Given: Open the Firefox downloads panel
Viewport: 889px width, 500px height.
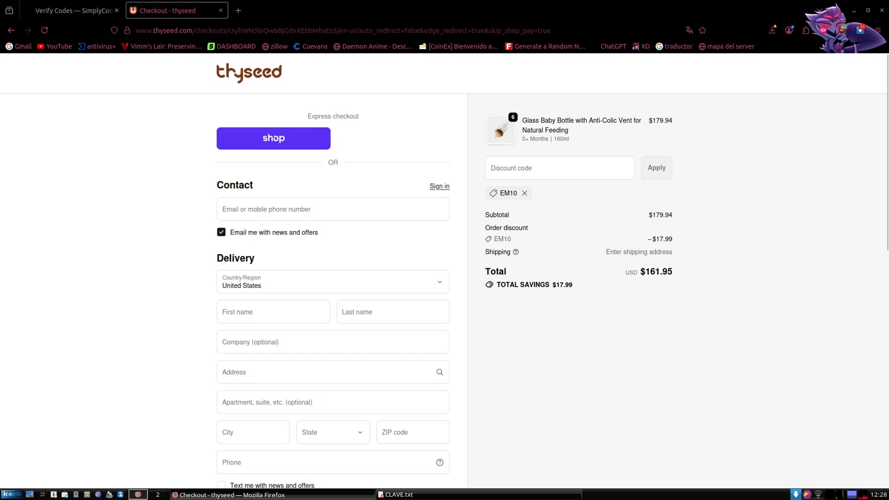Looking at the screenshot, I should point(772,30).
